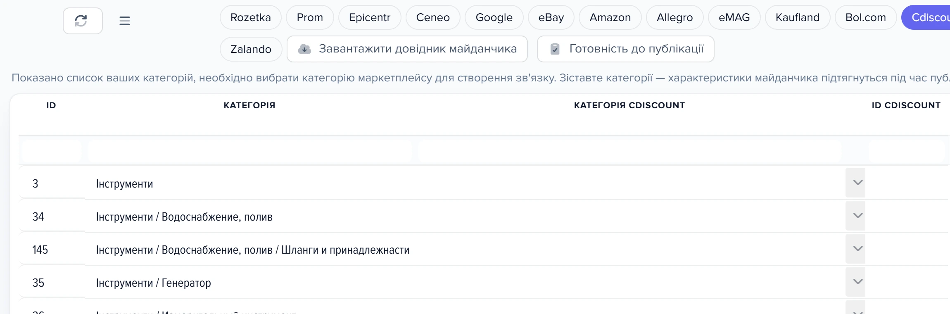950x314 pixels.
Task: Select the Prom marketplace tab
Action: (310, 17)
